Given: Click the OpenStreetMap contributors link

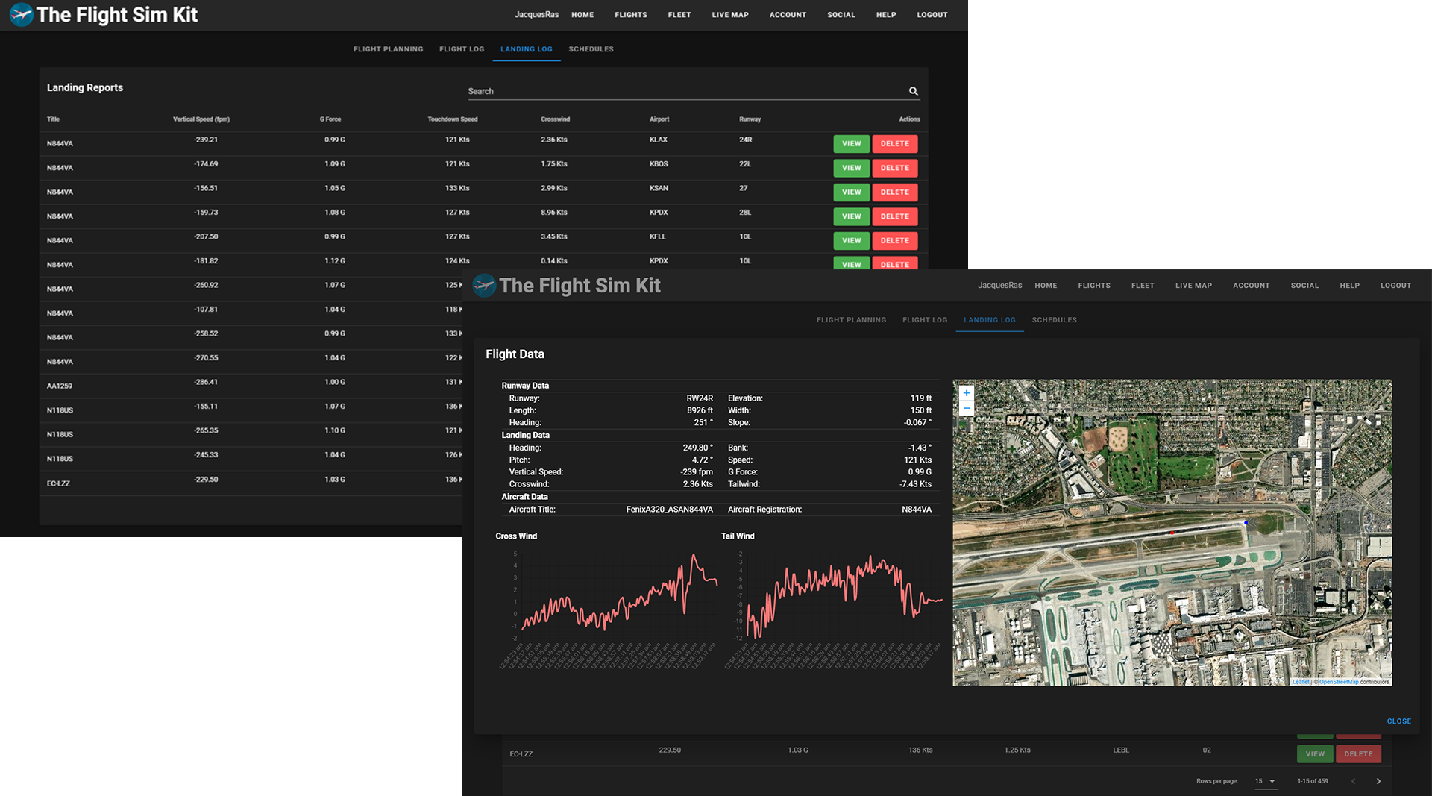Looking at the screenshot, I should tap(1340, 682).
